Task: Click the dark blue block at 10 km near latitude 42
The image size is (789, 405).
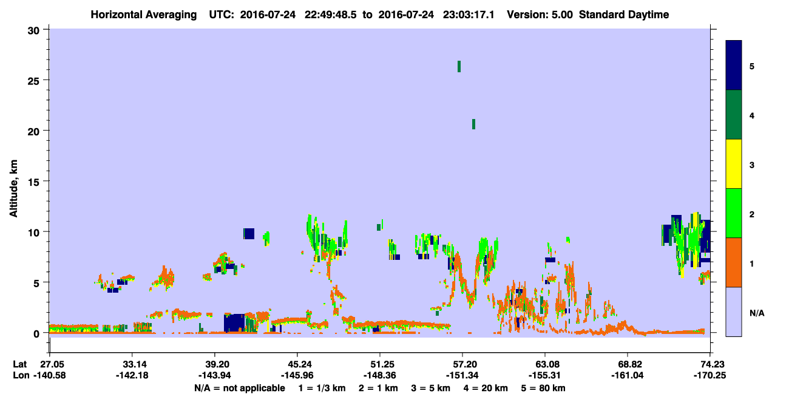Action: (249, 234)
